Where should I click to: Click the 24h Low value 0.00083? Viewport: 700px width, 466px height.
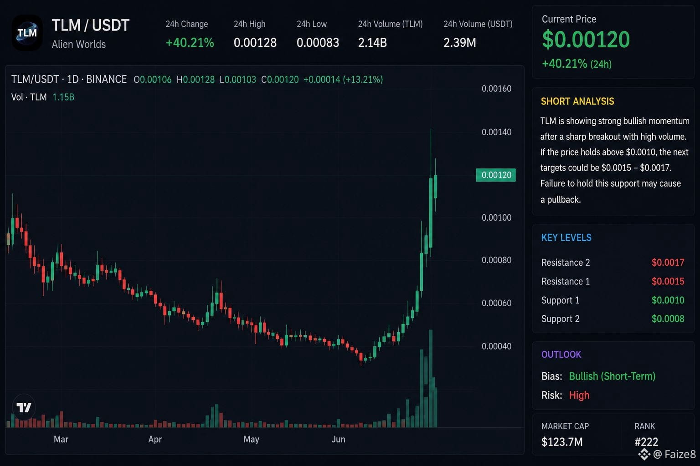coord(318,43)
